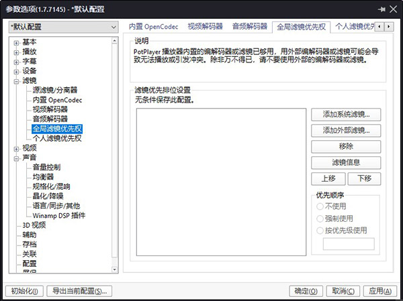Switch to 音频解码器 tab

250,27
